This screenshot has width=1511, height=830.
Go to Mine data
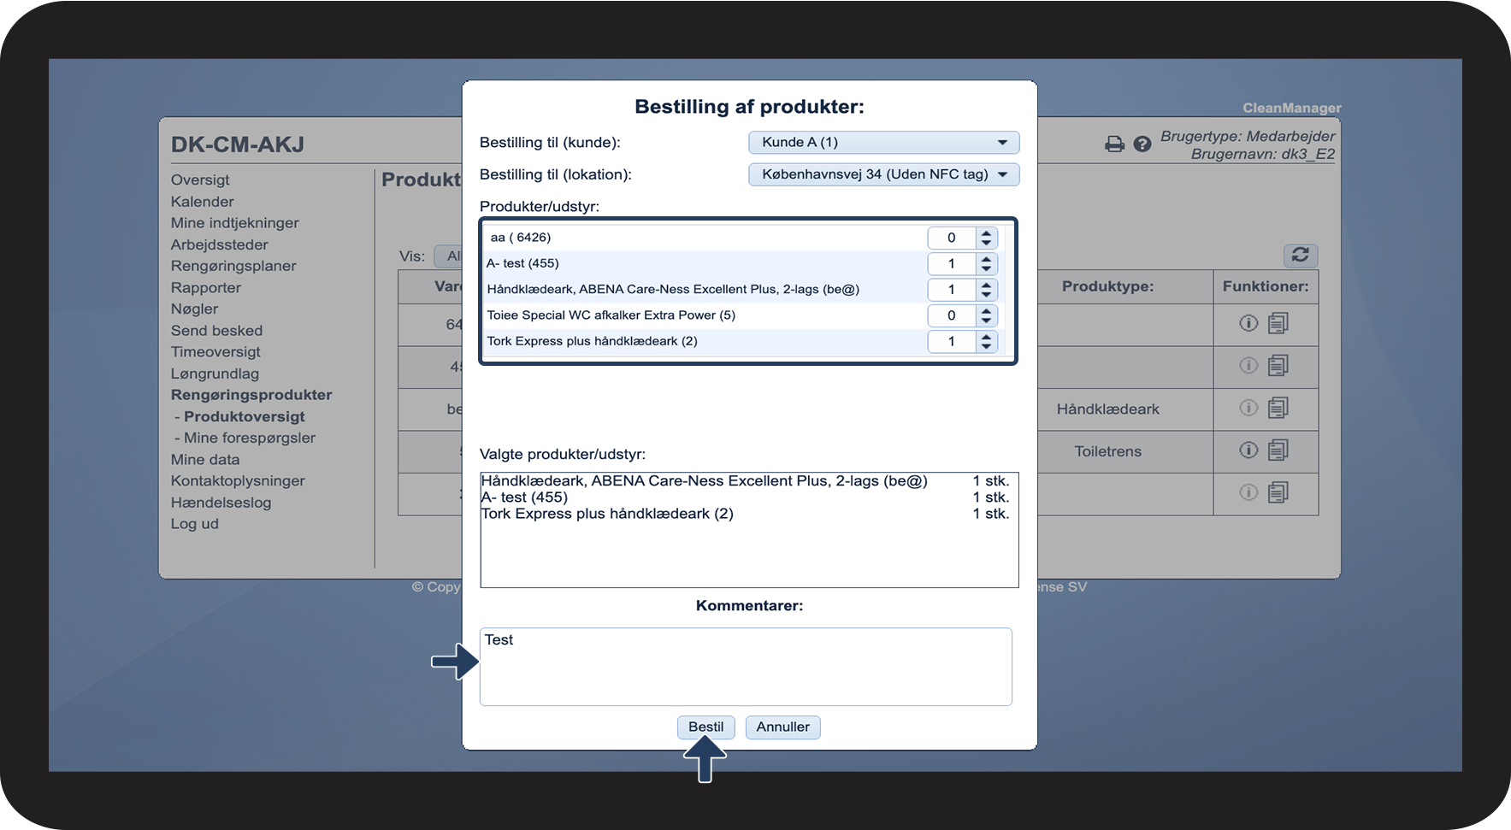(x=205, y=460)
